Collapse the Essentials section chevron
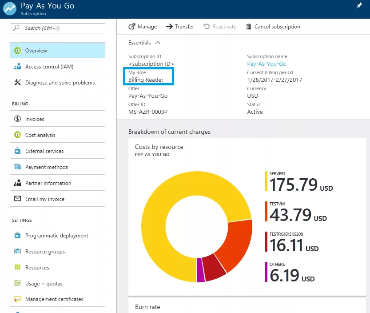 point(158,43)
